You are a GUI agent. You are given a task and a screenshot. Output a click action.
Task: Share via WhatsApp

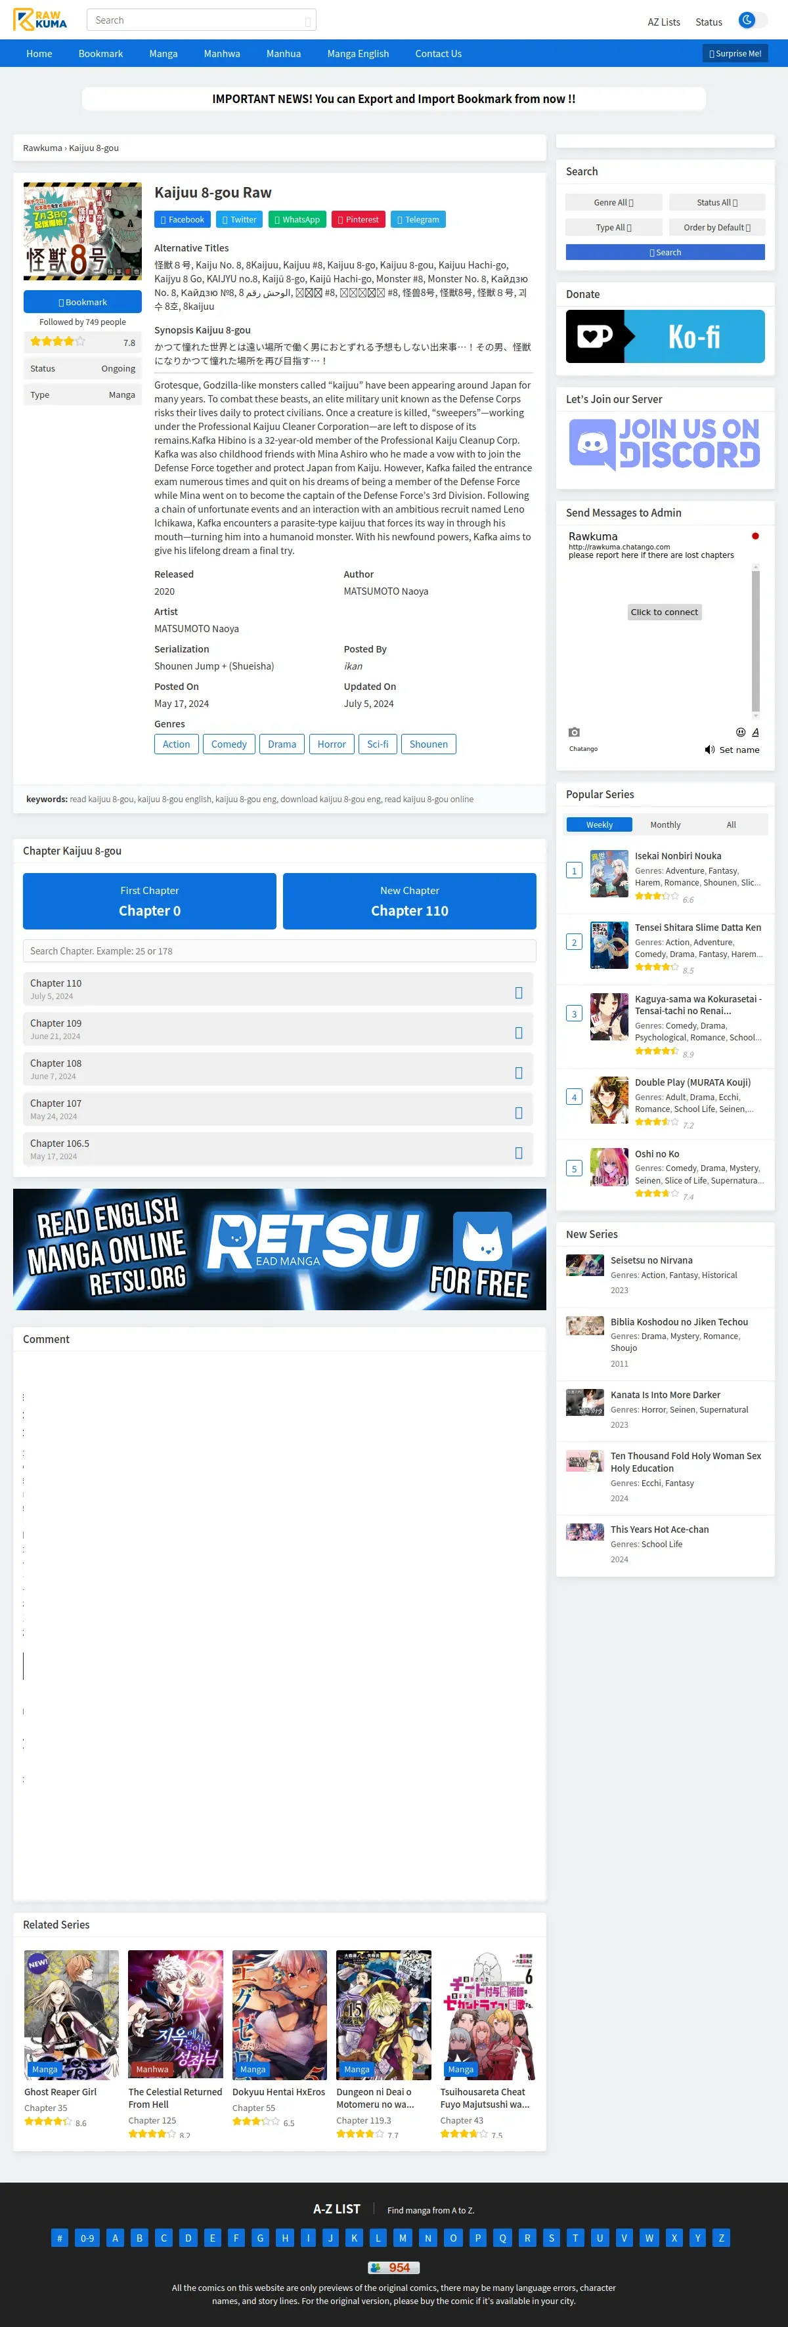tap(297, 219)
